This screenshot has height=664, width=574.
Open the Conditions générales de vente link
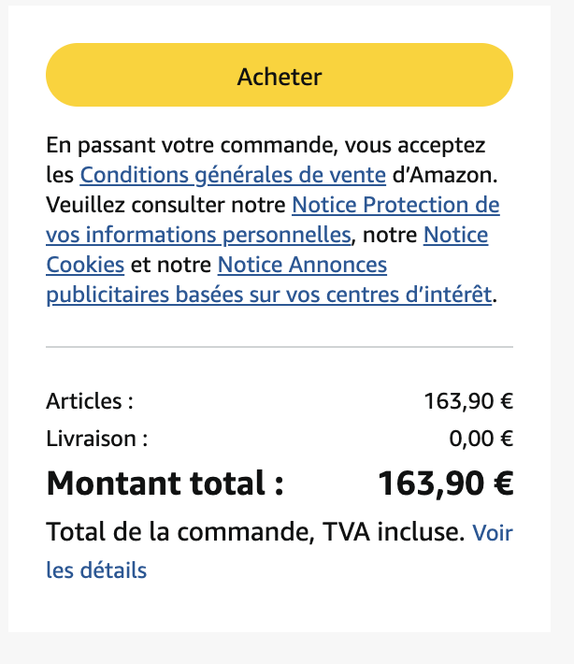233,175
